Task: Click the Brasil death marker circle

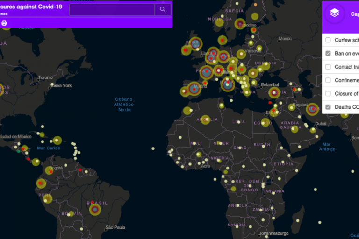Action: tap(95, 210)
